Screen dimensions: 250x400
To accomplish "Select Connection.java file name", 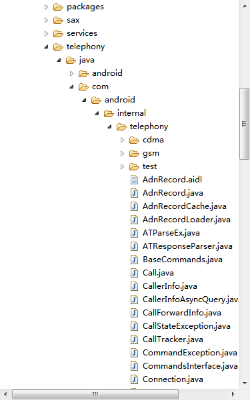I will (x=173, y=379).
